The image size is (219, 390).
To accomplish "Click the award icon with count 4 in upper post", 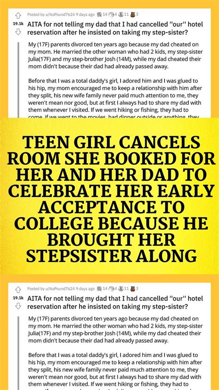I will [110, 14].
